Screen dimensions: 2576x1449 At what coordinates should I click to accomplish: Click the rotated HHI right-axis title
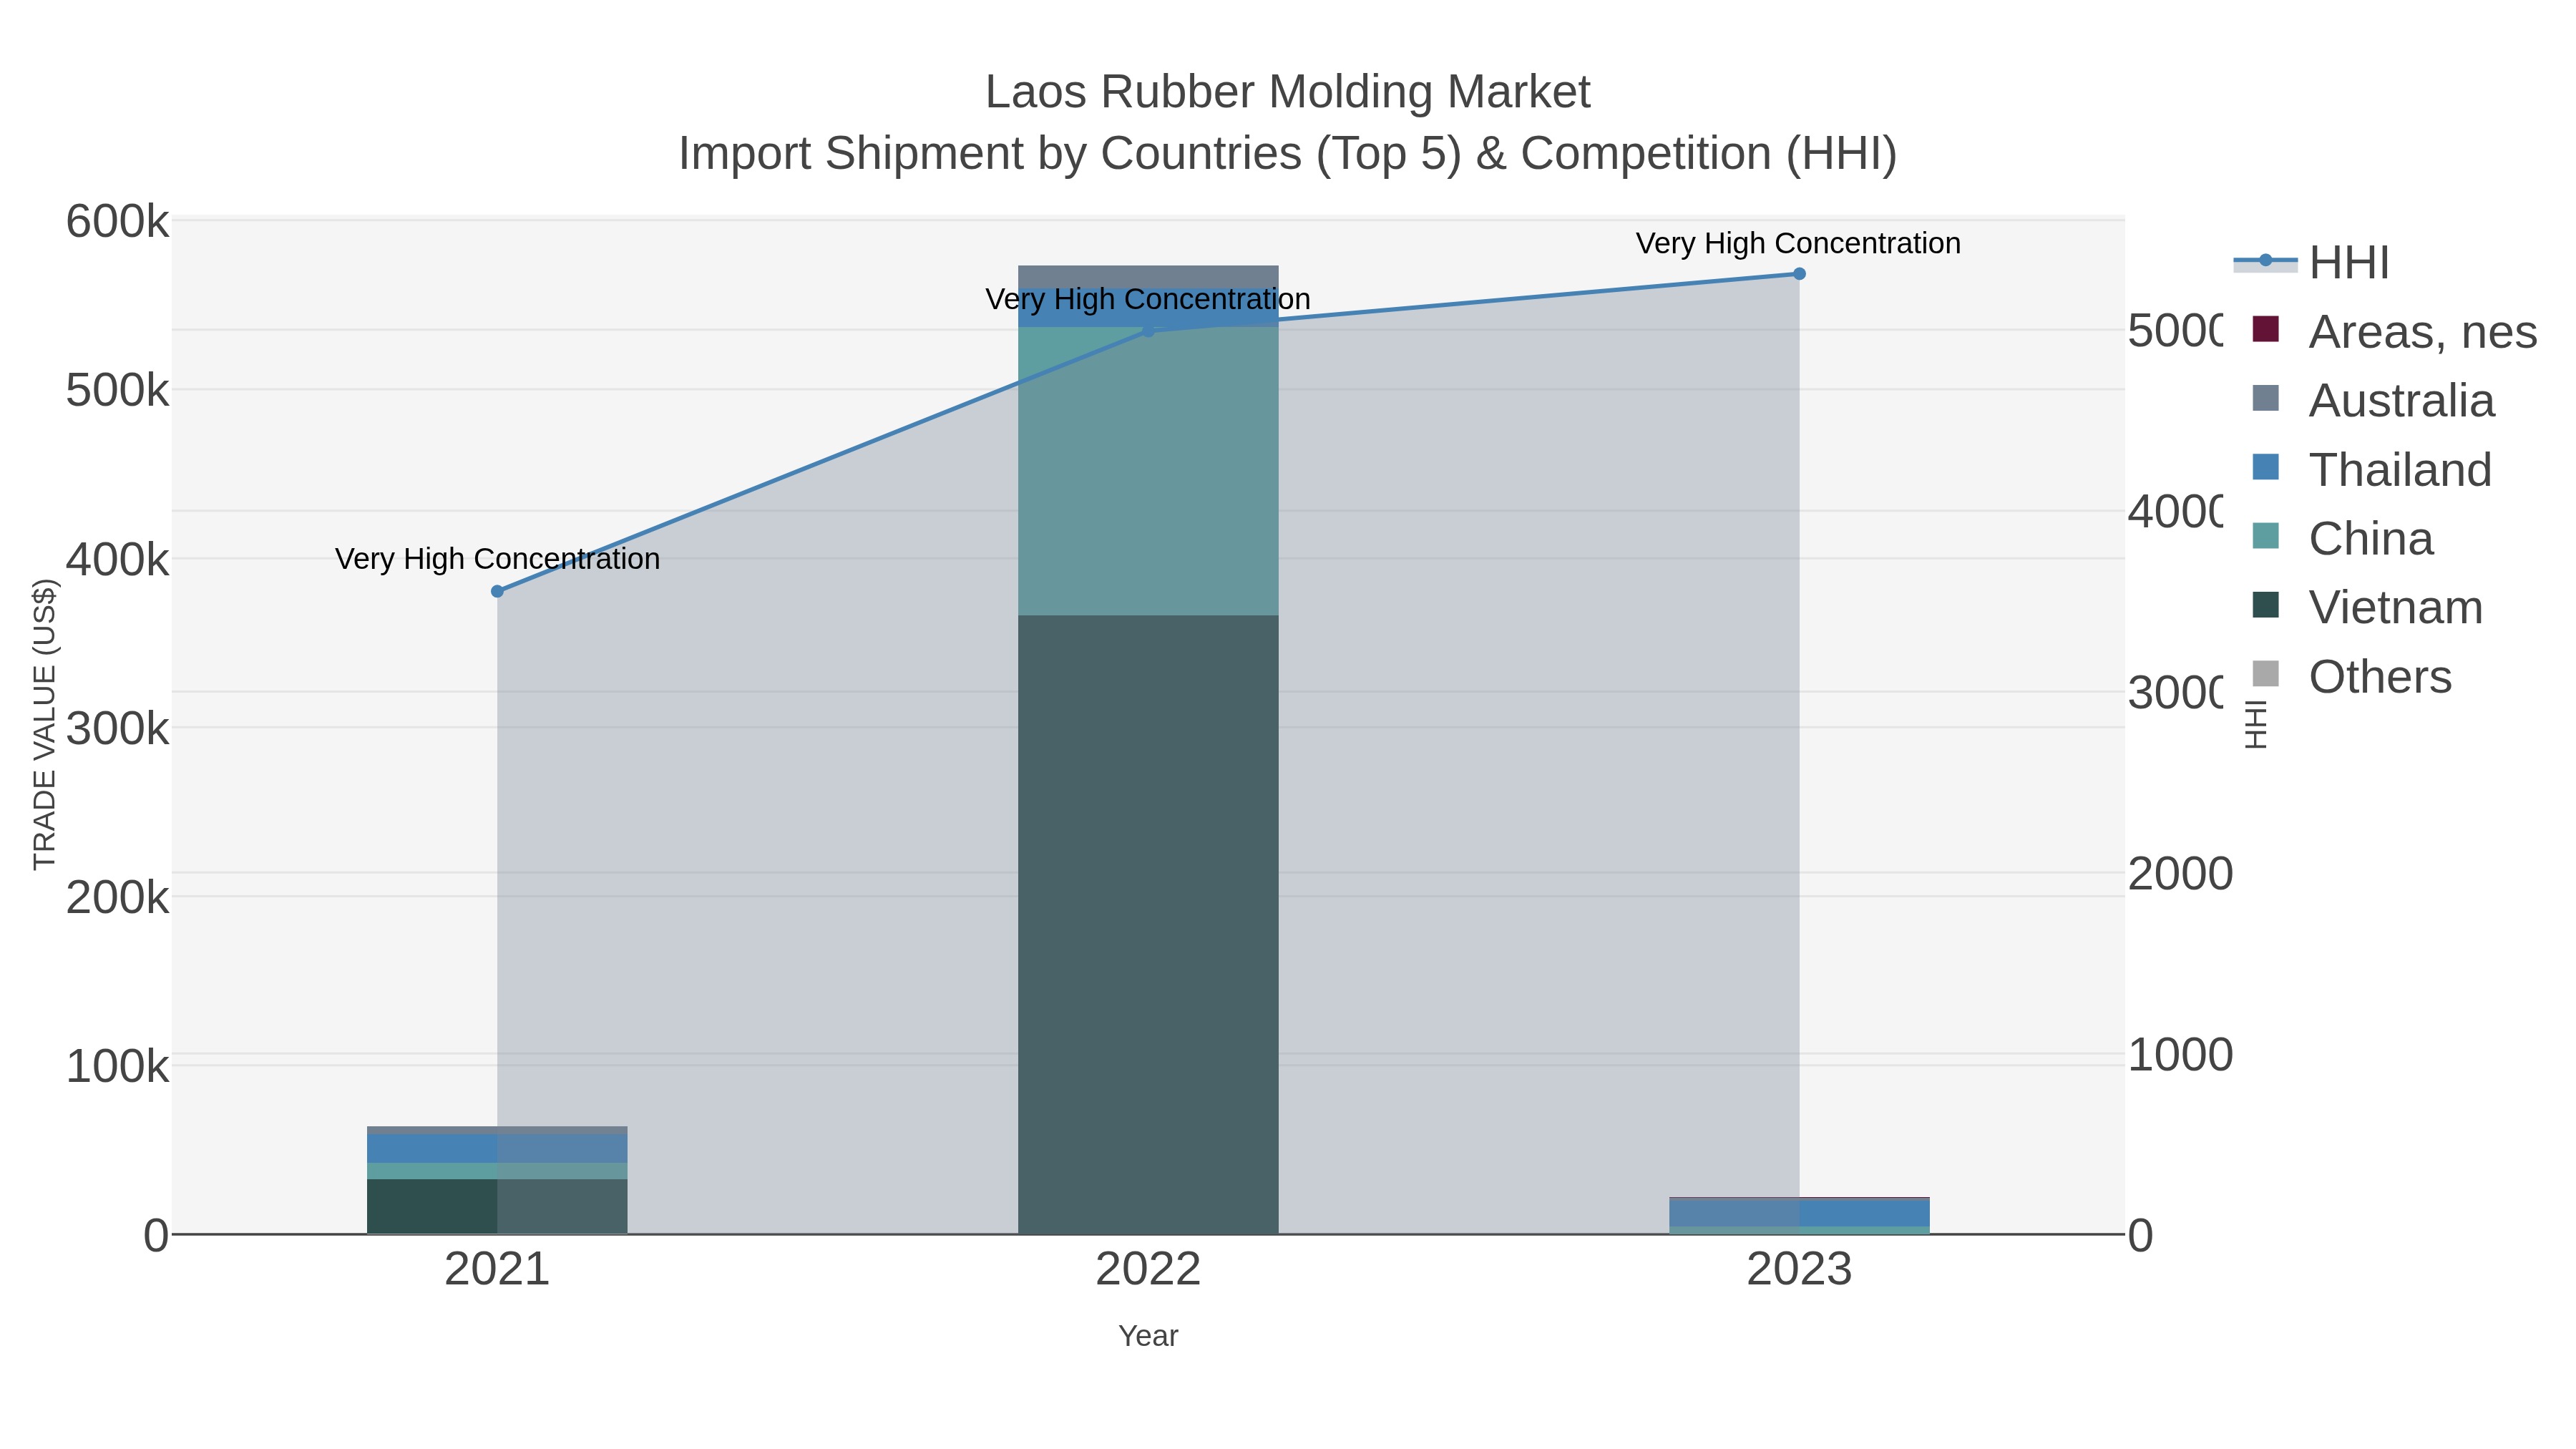point(2256,724)
